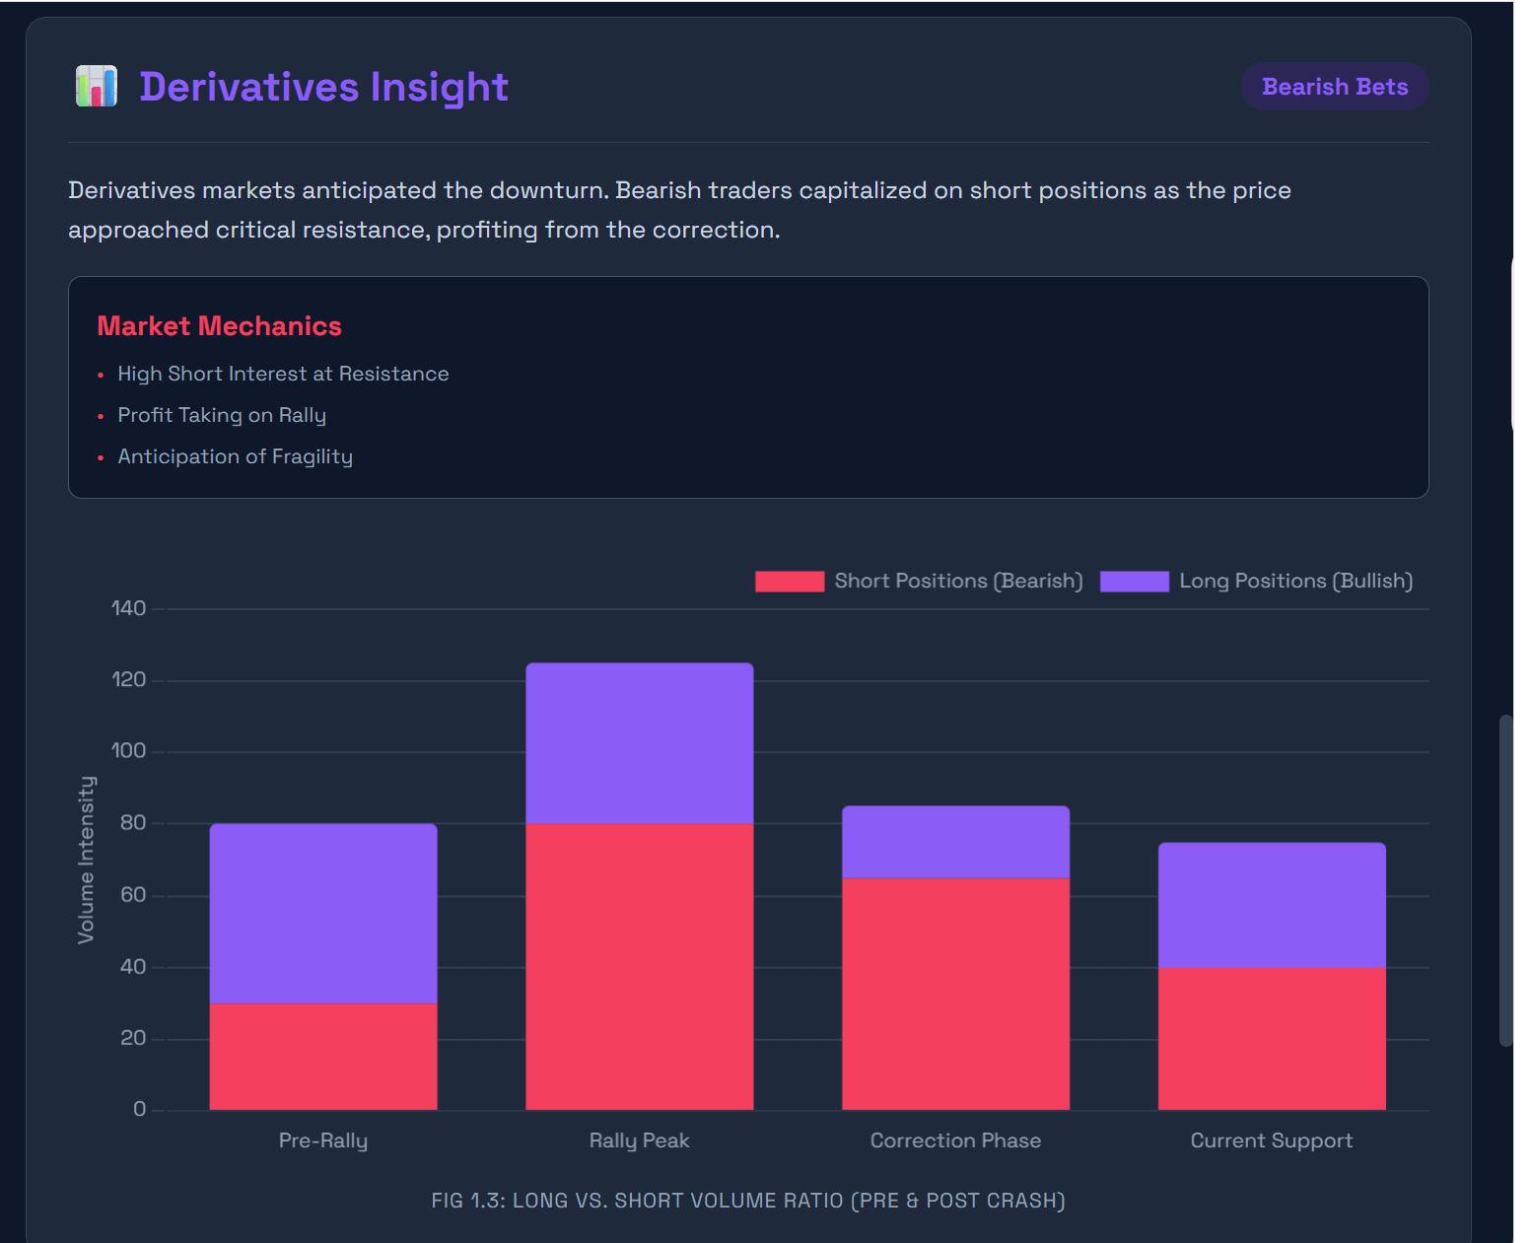Select the purple Rally Peak long bar
The height and width of the screenshot is (1243, 1532).
(x=640, y=743)
